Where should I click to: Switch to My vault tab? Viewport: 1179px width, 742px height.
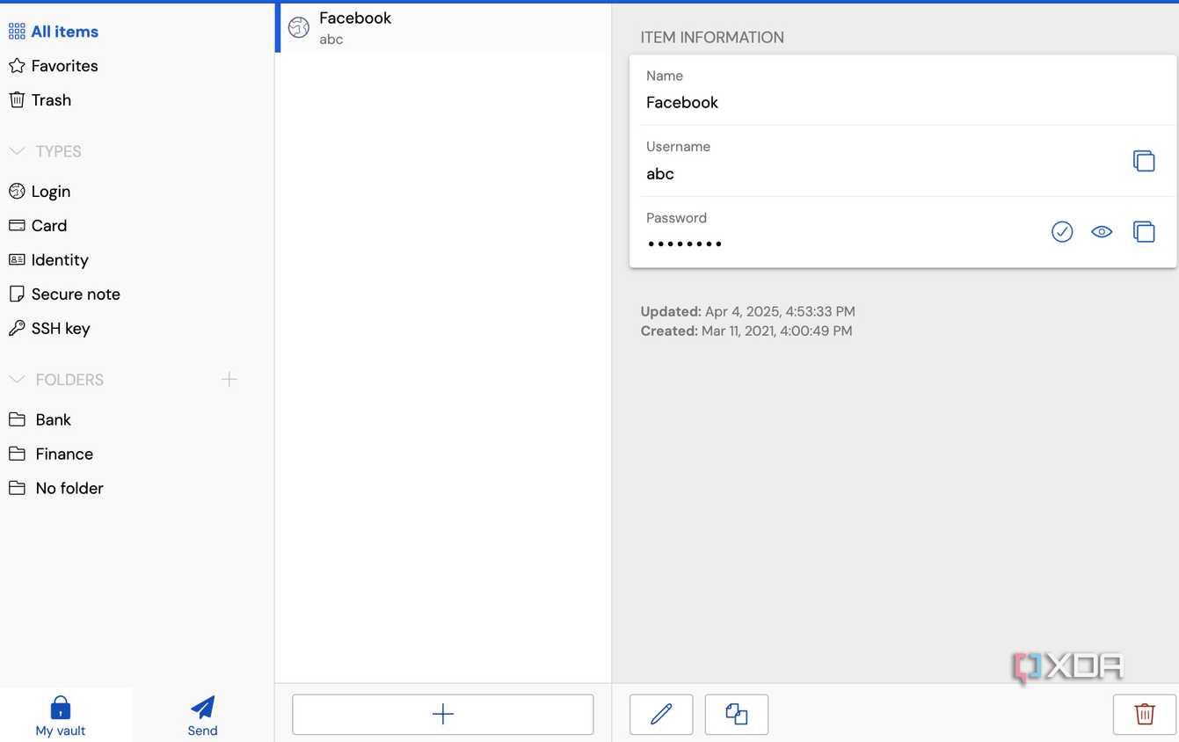(61, 716)
